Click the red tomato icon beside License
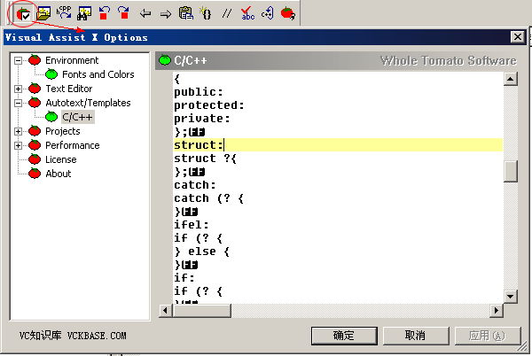This screenshot has height=356, width=532. 35,159
